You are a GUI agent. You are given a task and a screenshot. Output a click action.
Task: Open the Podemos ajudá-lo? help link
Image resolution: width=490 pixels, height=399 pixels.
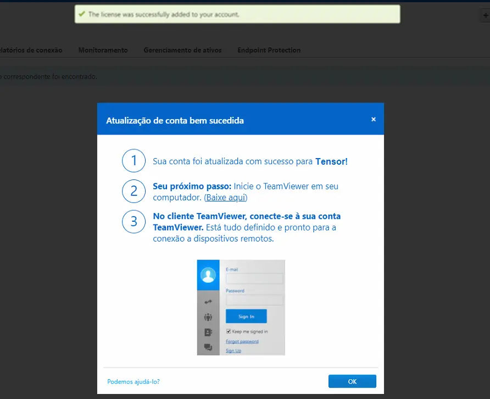pyautogui.click(x=133, y=381)
